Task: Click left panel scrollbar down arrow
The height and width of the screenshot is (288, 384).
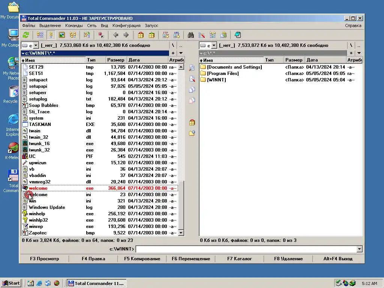Action: [181, 232]
